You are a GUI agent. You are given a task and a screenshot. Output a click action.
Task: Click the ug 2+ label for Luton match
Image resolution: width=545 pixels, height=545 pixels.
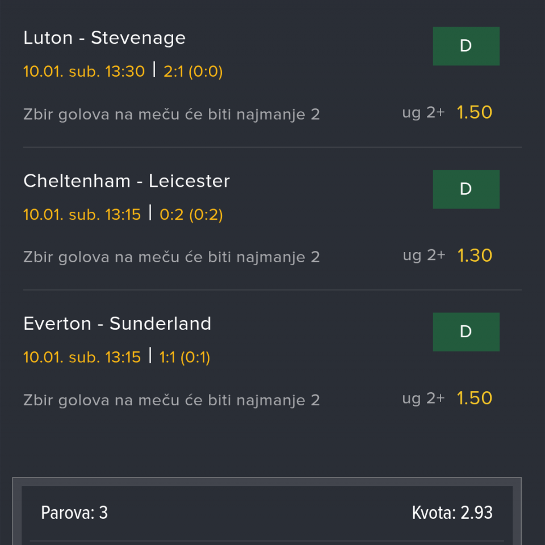[424, 113]
